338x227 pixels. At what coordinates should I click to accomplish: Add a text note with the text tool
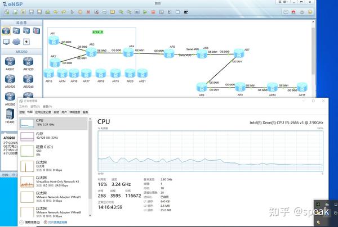pos(104,12)
